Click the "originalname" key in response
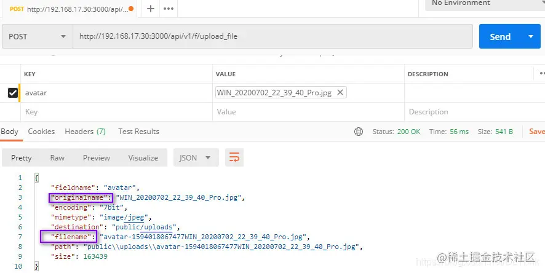This screenshot has height=273, width=545. (x=81, y=197)
